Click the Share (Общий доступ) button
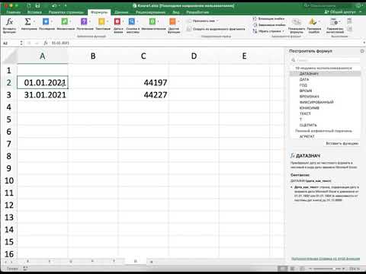This screenshot has height=274, width=366. 340,12
